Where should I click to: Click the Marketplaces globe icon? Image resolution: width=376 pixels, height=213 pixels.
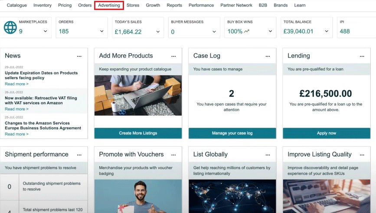pyautogui.click(x=10, y=28)
